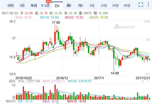Click down triangle beside MACD indicator
This screenshot has width=152, height=104.
coord(148,101)
